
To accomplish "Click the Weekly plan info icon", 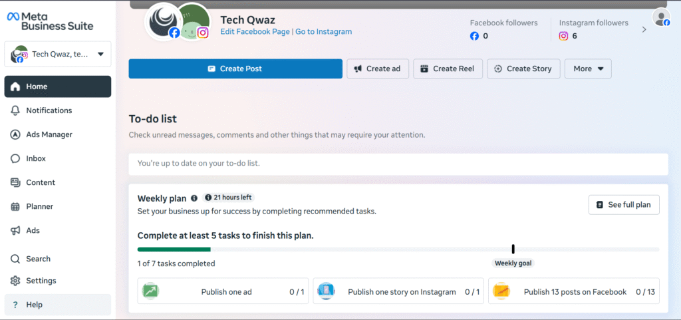I will click(x=194, y=198).
